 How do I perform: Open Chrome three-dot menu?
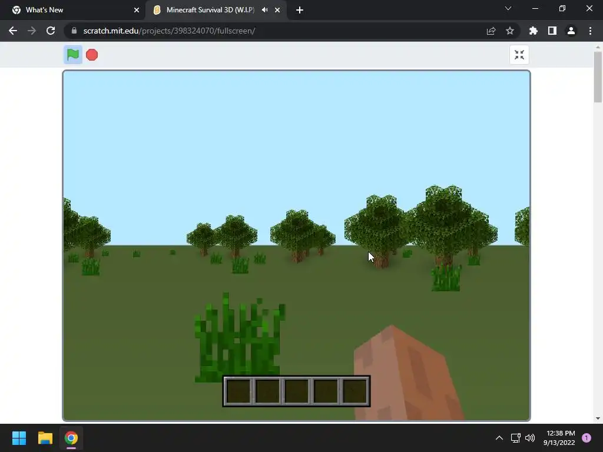point(590,31)
